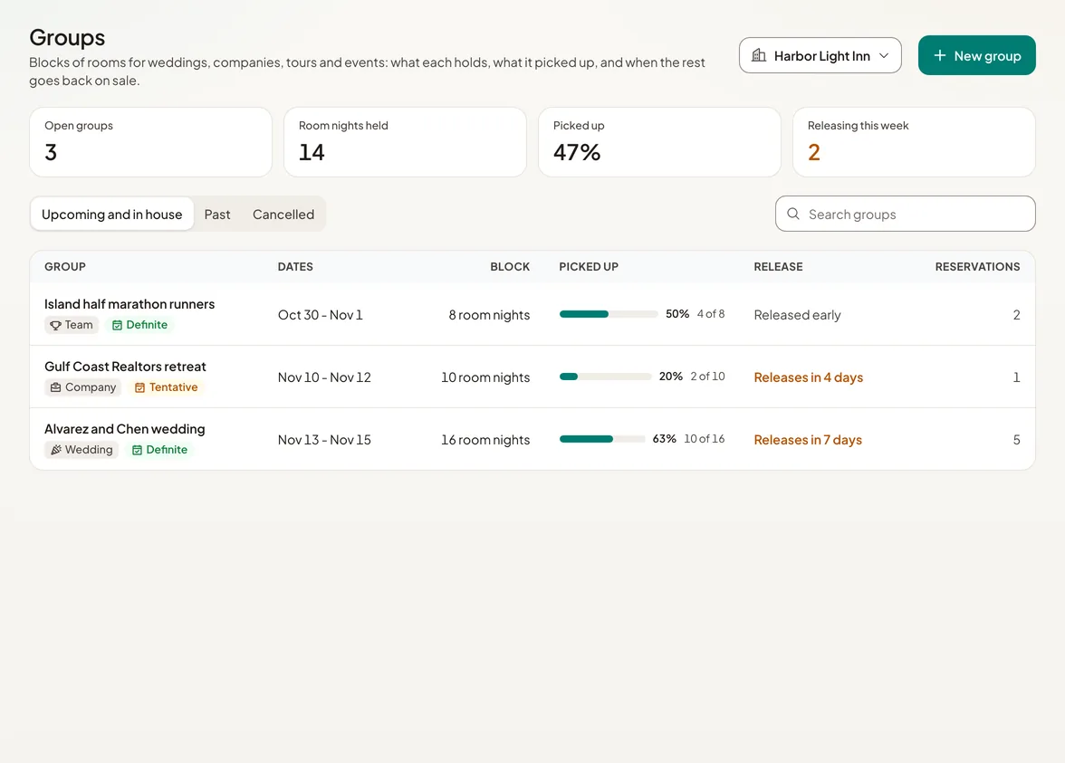This screenshot has height=763, width=1065.
Task: Click the building icon beside Harbor Light Inn
Action: tap(759, 56)
